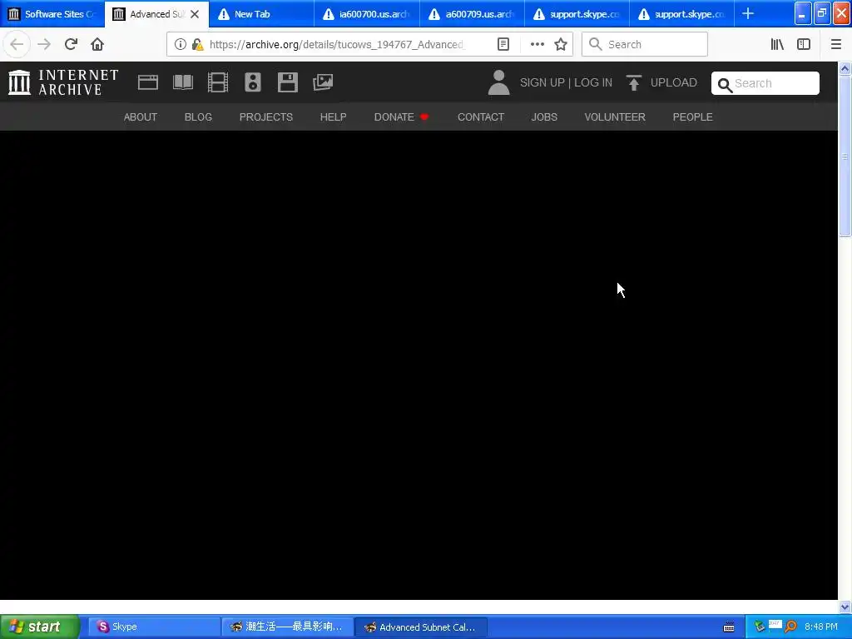The height and width of the screenshot is (639, 852).
Task: Click the on-screen keyboard tray icon
Action: (x=729, y=627)
